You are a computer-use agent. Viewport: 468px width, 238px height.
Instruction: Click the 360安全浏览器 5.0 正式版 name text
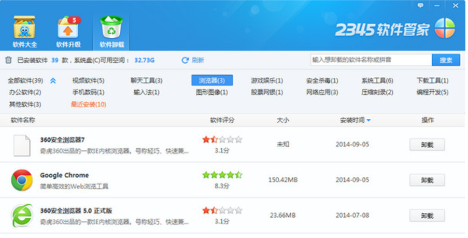76,211
